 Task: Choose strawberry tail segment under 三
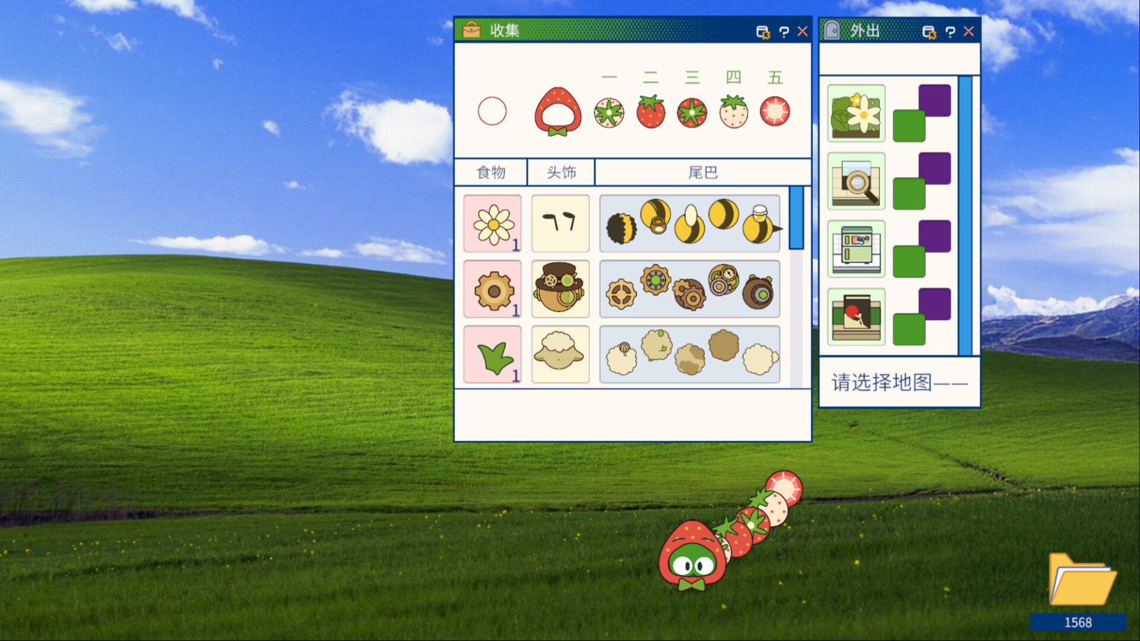pos(692,112)
